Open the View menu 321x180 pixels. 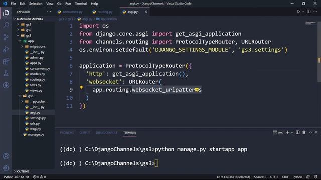[50, 4]
